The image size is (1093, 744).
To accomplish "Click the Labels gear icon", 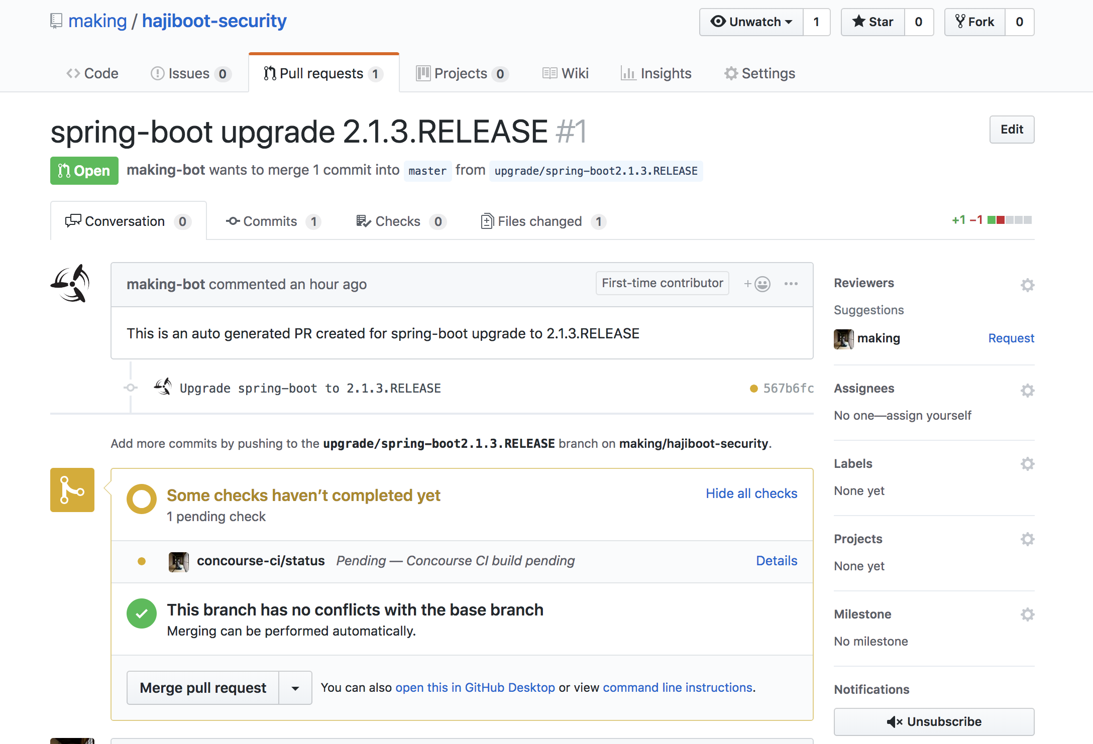I will tap(1027, 463).
